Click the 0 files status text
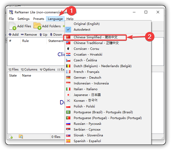Viewport: 171px width, 150px height. [x=56, y=137]
